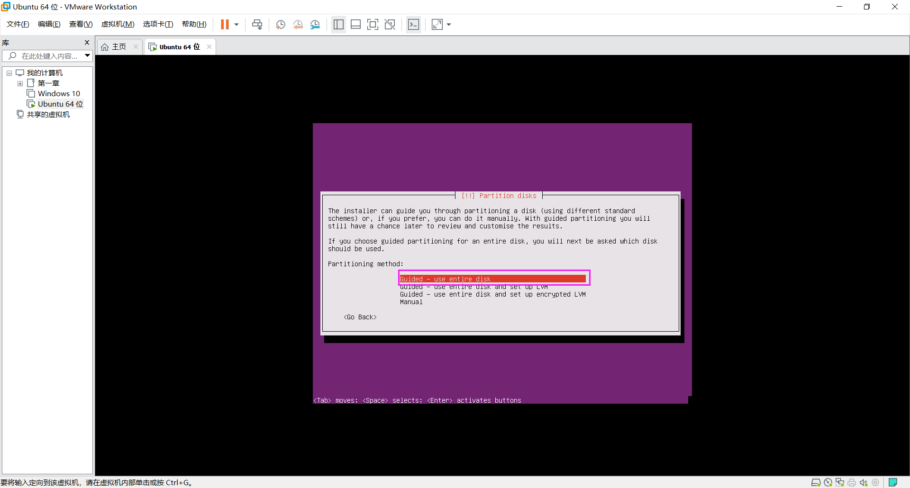Screen dimensions: 910x488
Task: Close the Ubuntu 64 位 tab
Action: 209,47
